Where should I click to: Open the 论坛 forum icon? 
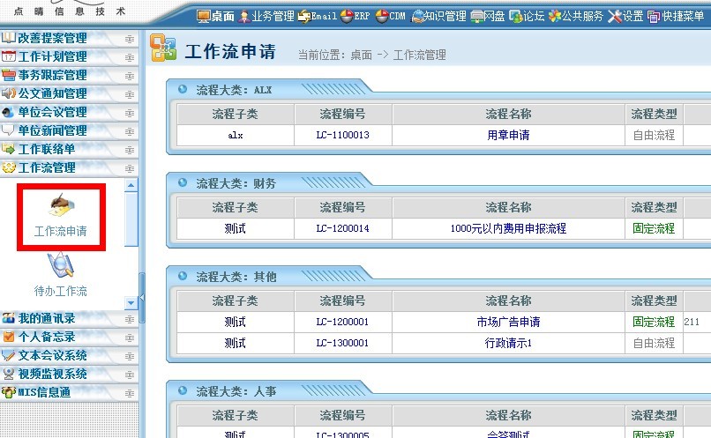pos(515,16)
